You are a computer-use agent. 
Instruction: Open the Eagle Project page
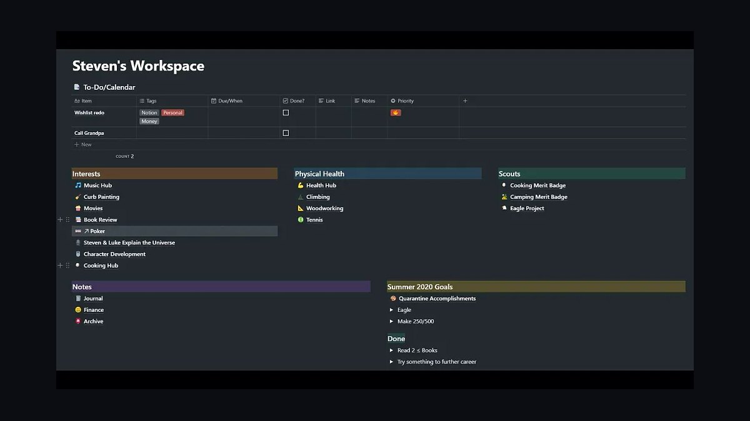(527, 208)
